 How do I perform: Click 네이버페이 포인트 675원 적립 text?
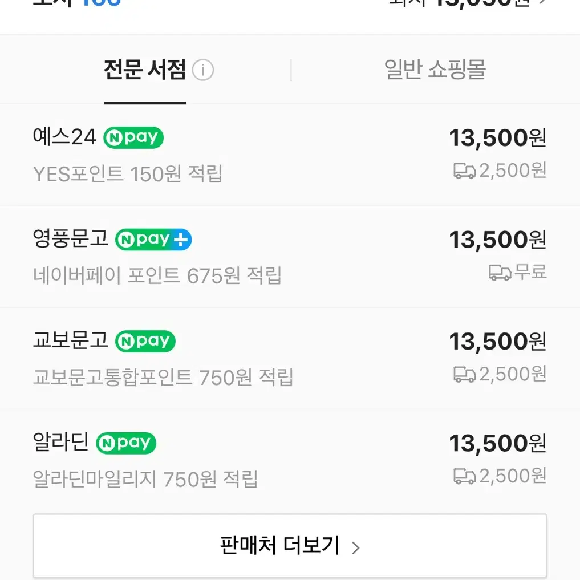pyautogui.click(x=157, y=275)
